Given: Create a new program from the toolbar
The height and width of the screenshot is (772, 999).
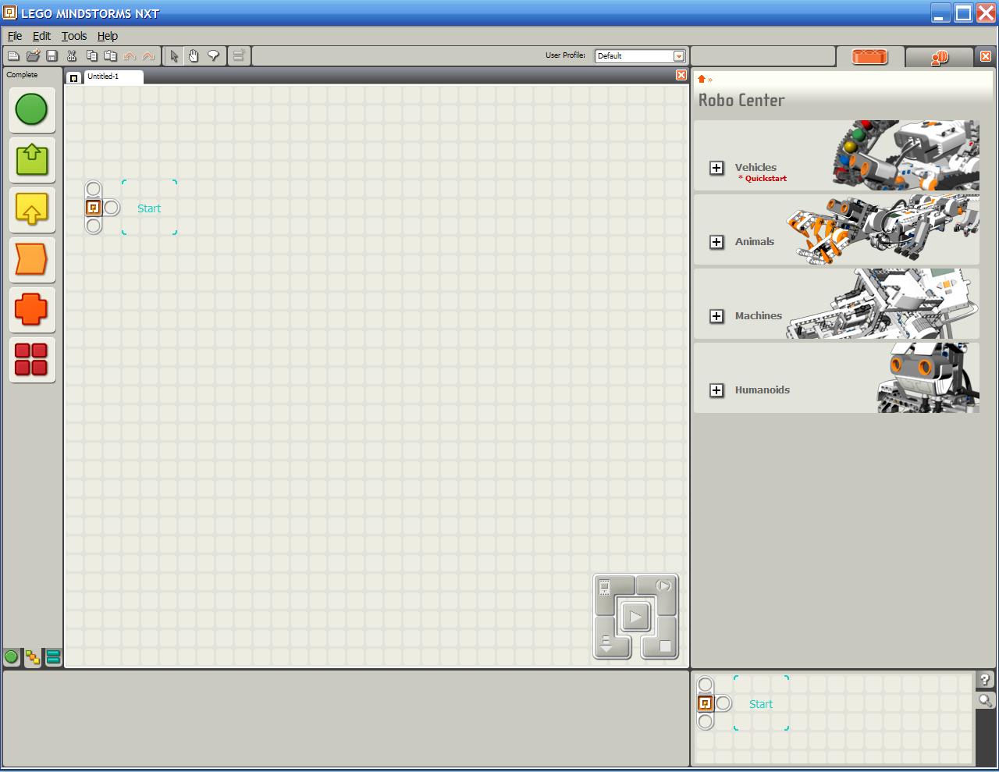Looking at the screenshot, I should pos(13,55).
